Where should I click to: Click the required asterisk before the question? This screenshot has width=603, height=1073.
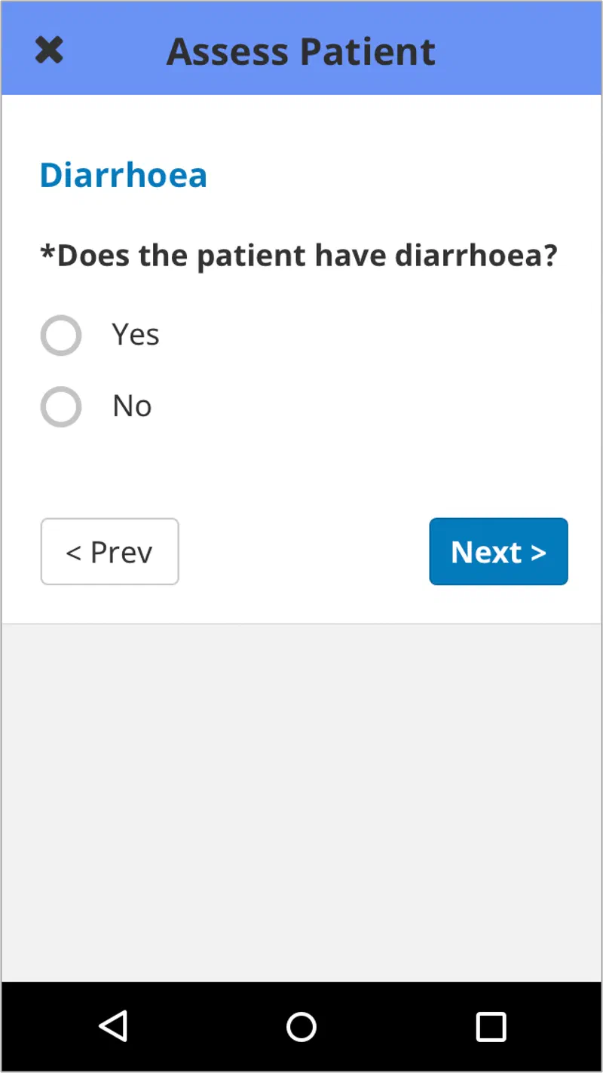click(47, 252)
